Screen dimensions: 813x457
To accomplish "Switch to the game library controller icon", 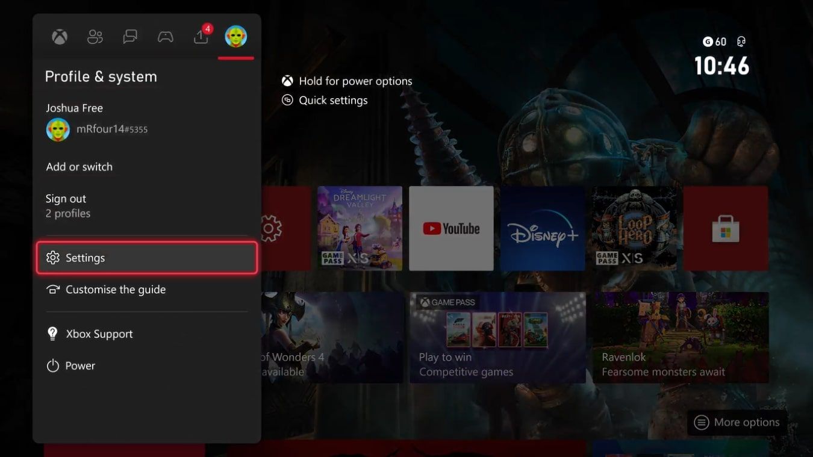I will pos(165,36).
